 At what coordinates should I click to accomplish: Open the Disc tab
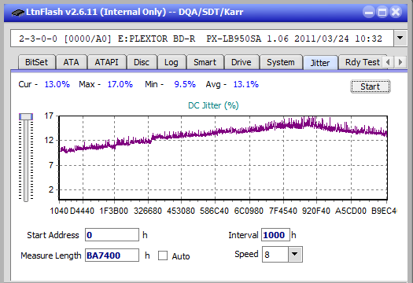(x=142, y=62)
